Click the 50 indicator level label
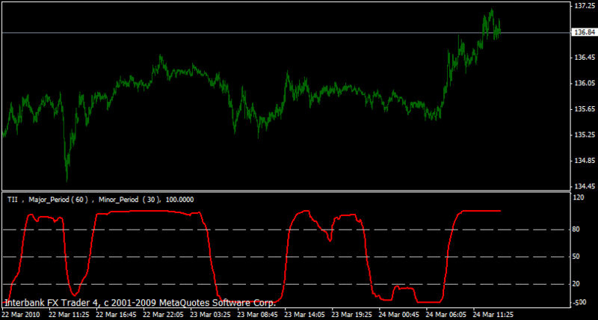598x320 pixels. coord(576,256)
